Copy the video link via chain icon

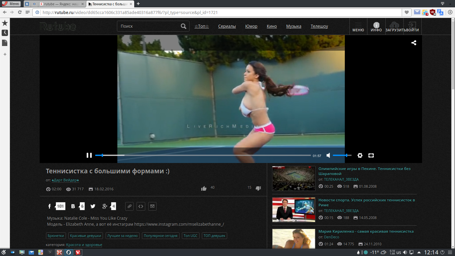[x=130, y=206]
